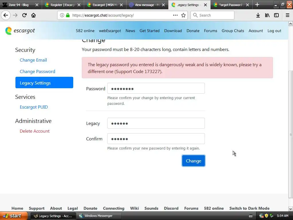
Task: Open the footer Connecting link
Action: (x=114, y=208)
